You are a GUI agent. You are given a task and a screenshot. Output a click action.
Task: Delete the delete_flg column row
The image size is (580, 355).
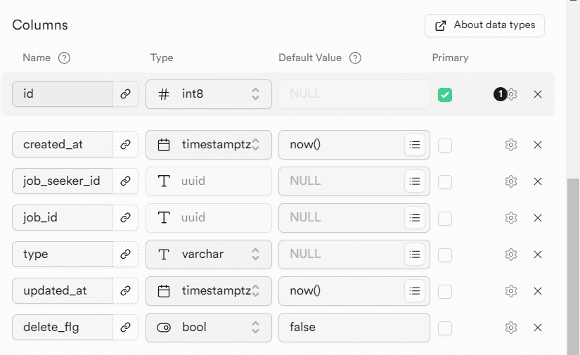pos(538,328)
